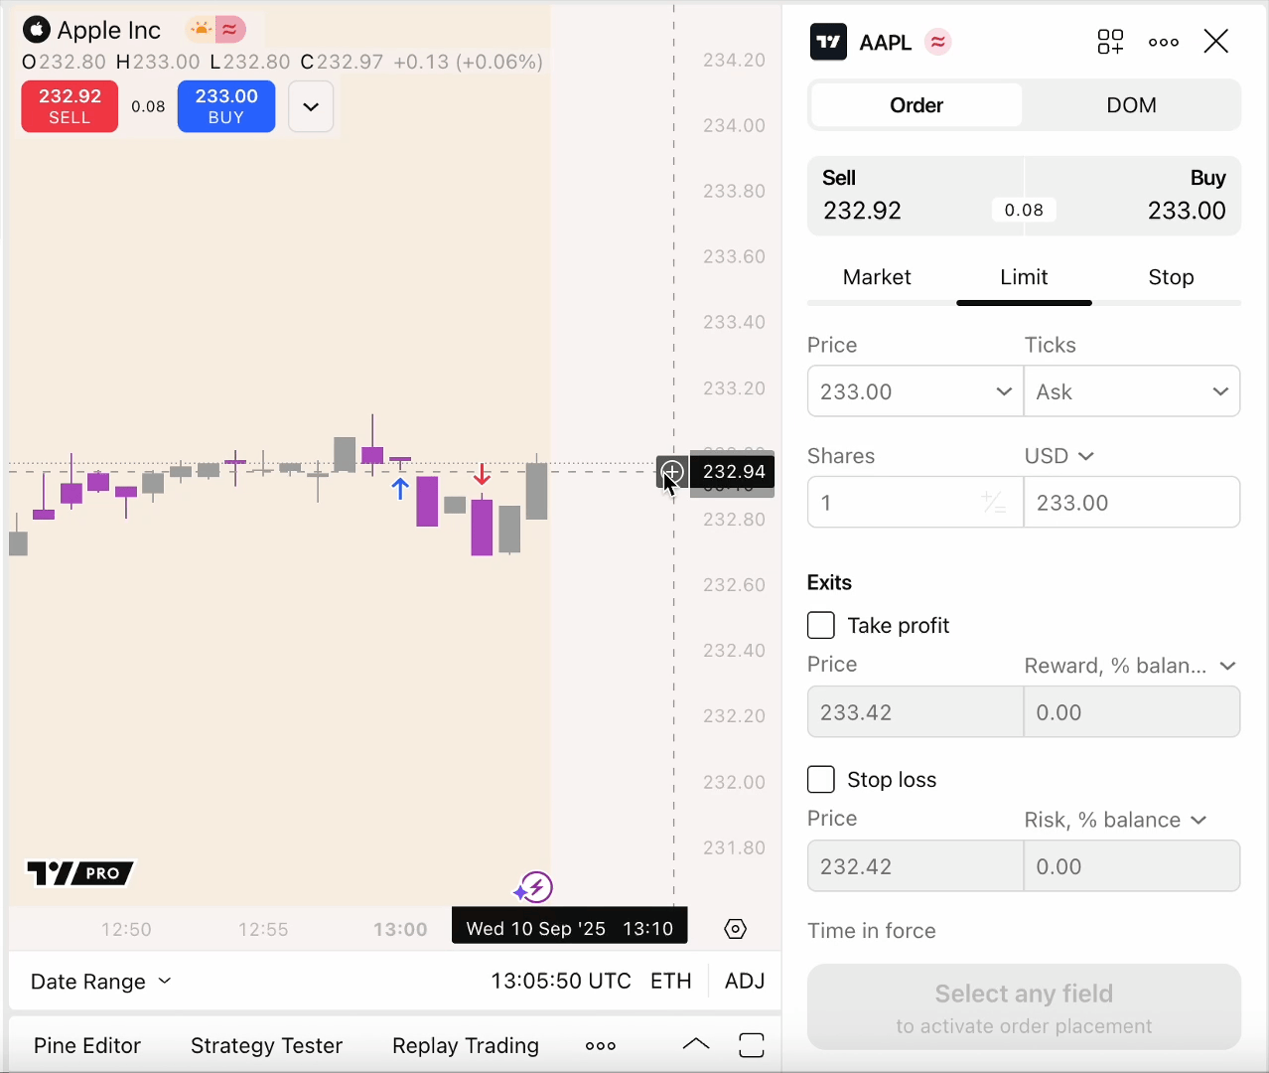Select the Market order tab
The image size is (1269, 1073).
(x=877, y=277)
